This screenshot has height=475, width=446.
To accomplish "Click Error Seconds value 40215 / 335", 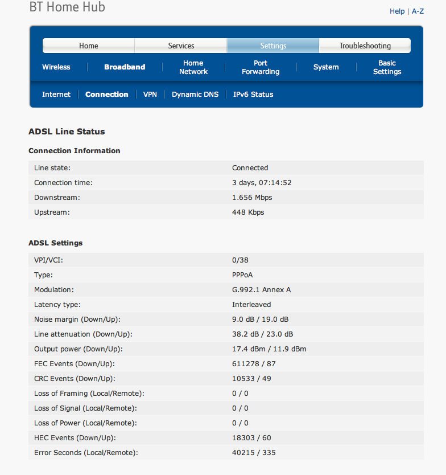I will (254, 453).
